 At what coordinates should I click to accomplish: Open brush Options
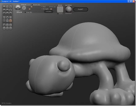point(48,11)
